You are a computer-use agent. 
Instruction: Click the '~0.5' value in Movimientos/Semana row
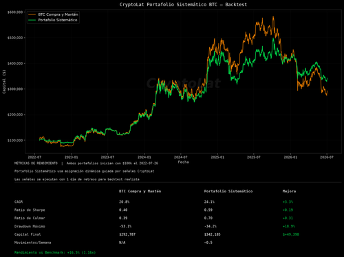pyautogui.click(x=208, y=243)
